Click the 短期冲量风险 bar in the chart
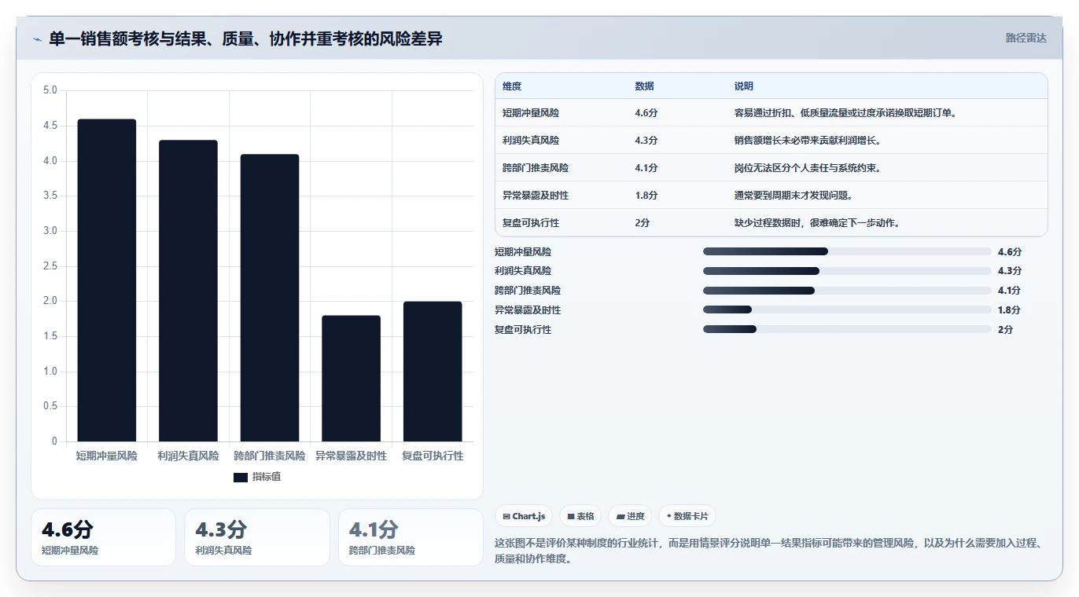The height and width of the screenshot is (597, 1079). tap(107, 280)
